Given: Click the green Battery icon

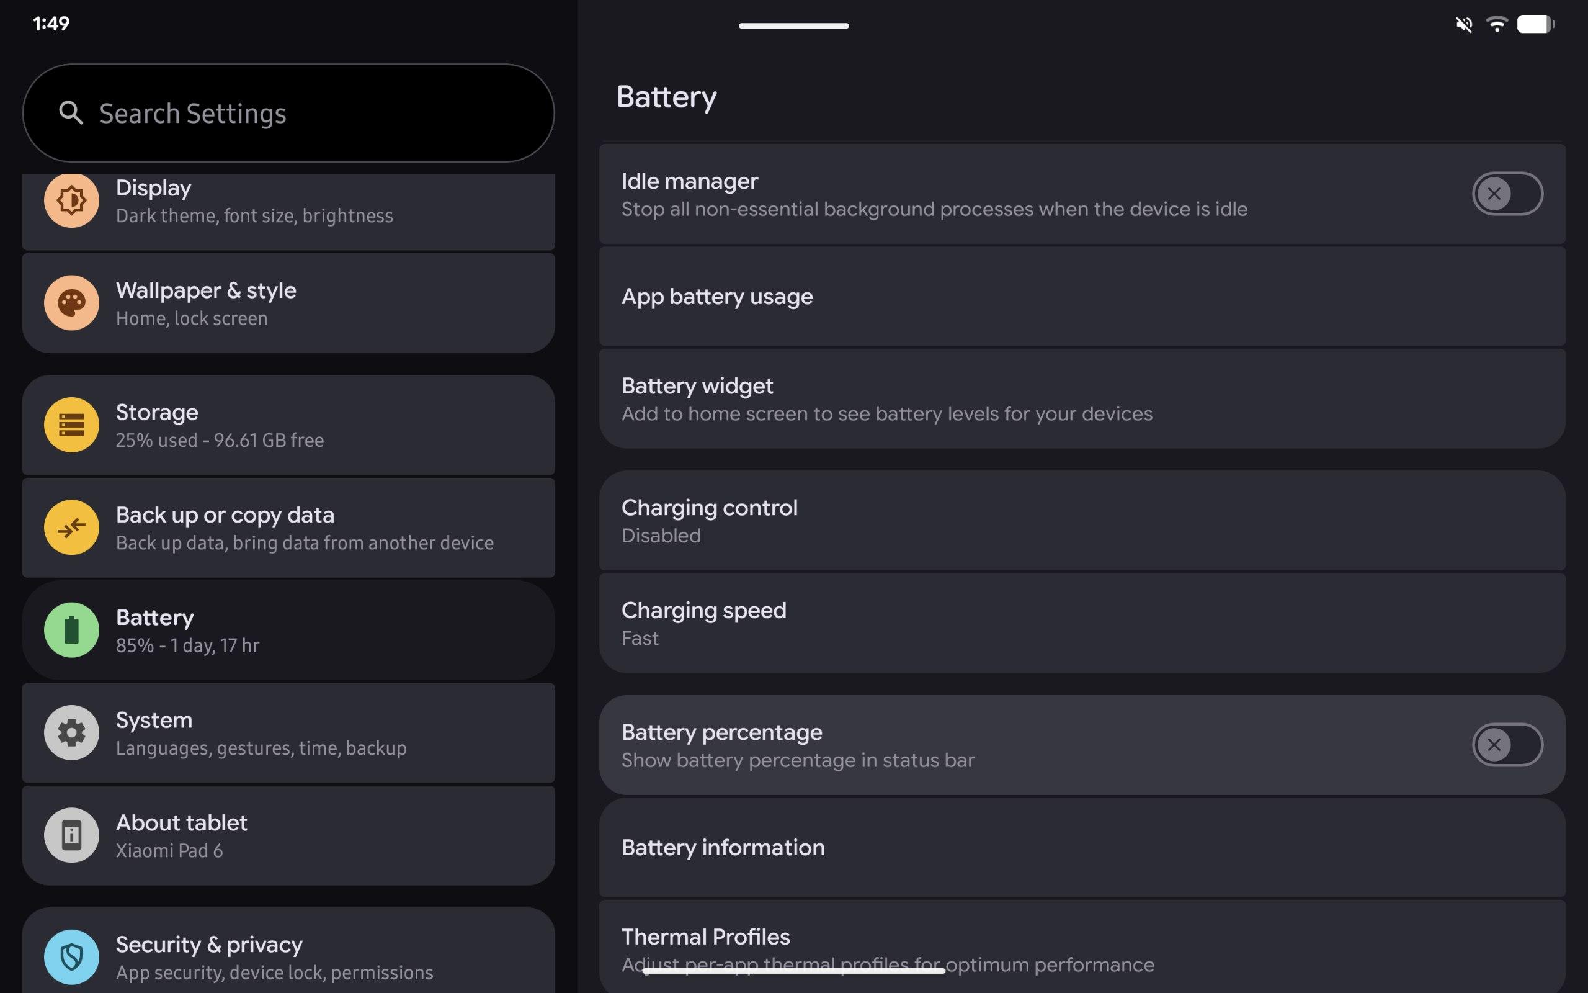Looking at the screenshot, I should [x=71, y=630].
